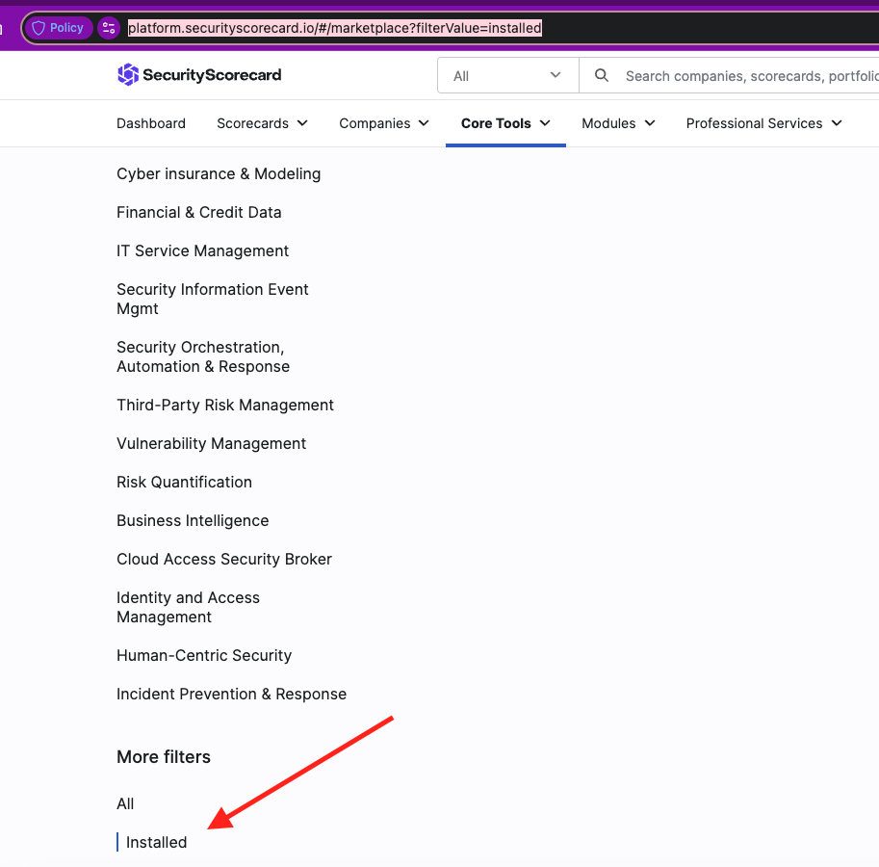Screen dimensions: 879x867
Task: Filter by Identity and Access Management
Action: [x=189, y=607]
